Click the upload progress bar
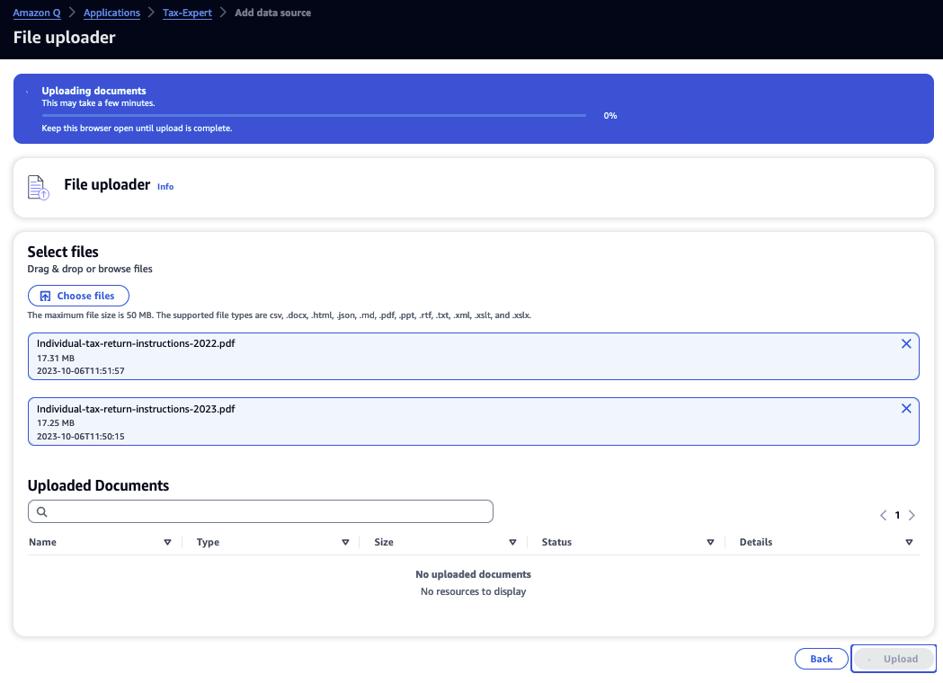Screen dimensions: 943x683 click(314, 115)
